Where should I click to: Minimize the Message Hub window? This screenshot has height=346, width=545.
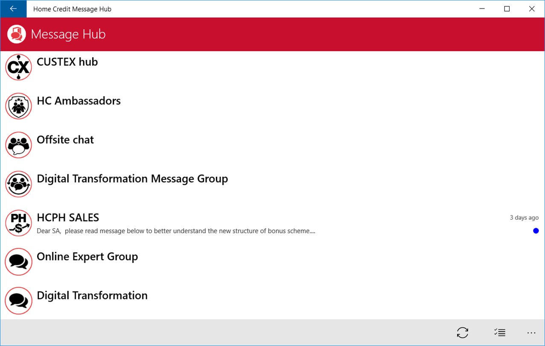pos(482,9)
